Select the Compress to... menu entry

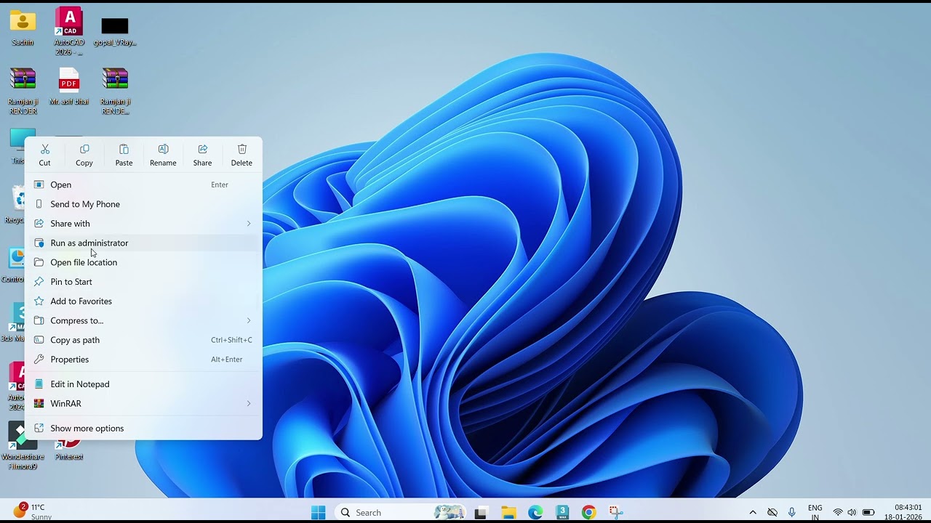pos(143,320)
